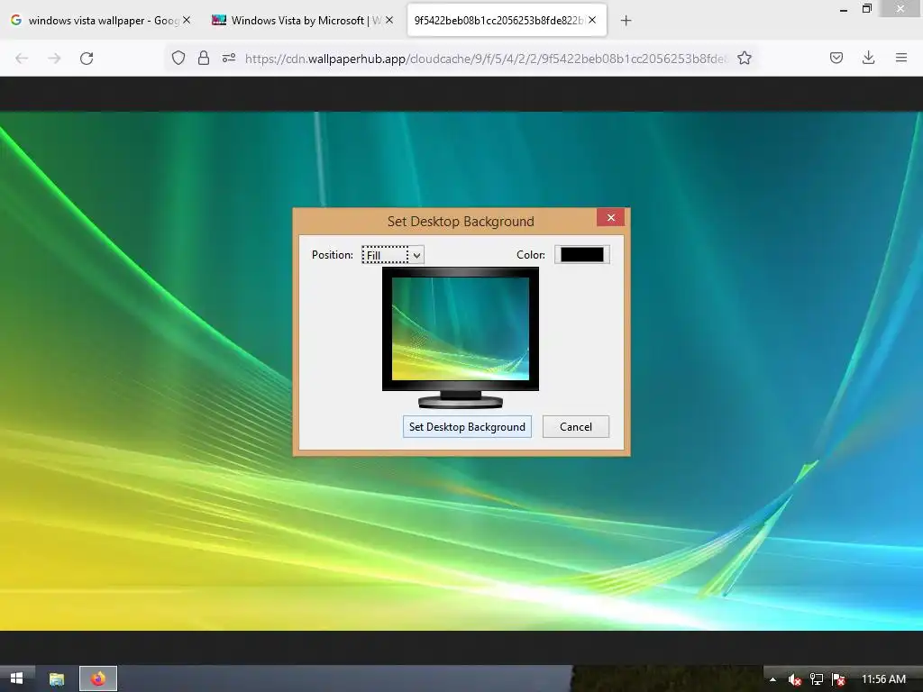Select the 9f5422beb08b1cc2056253b8fde822b tab
Viewport: 923px width, 692px height.
point(507,21)
